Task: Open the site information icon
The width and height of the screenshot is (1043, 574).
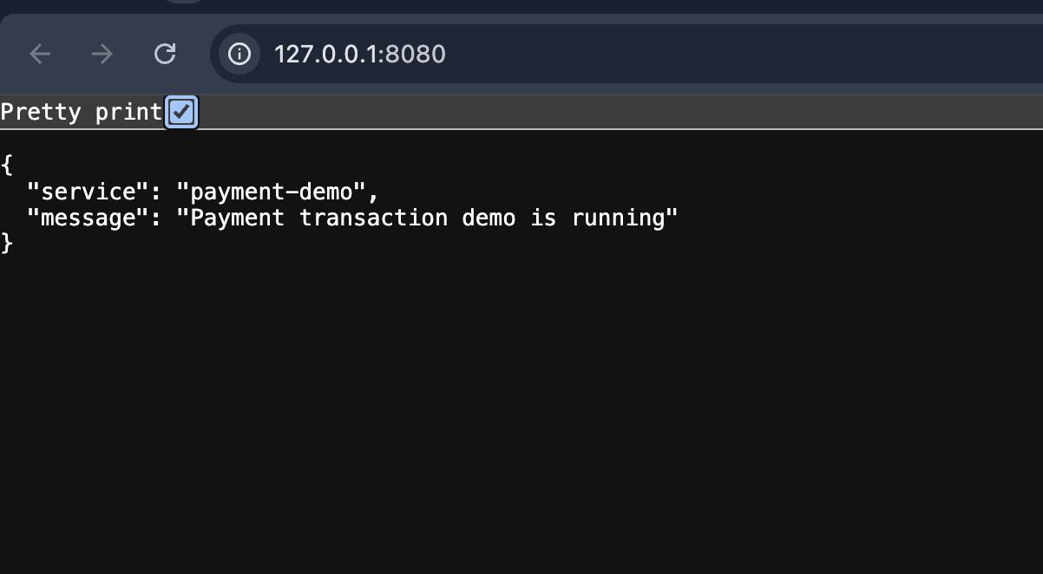Action: click(239, 54)
